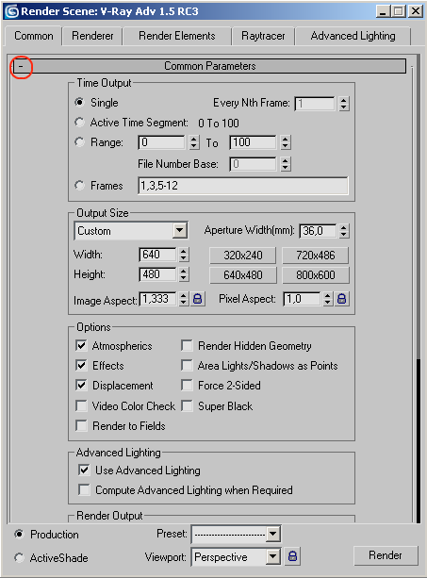Viewport: 427px width, 578px height.
Task: Open the Advanced Lighting tab
Action: (x=353, y=36)
